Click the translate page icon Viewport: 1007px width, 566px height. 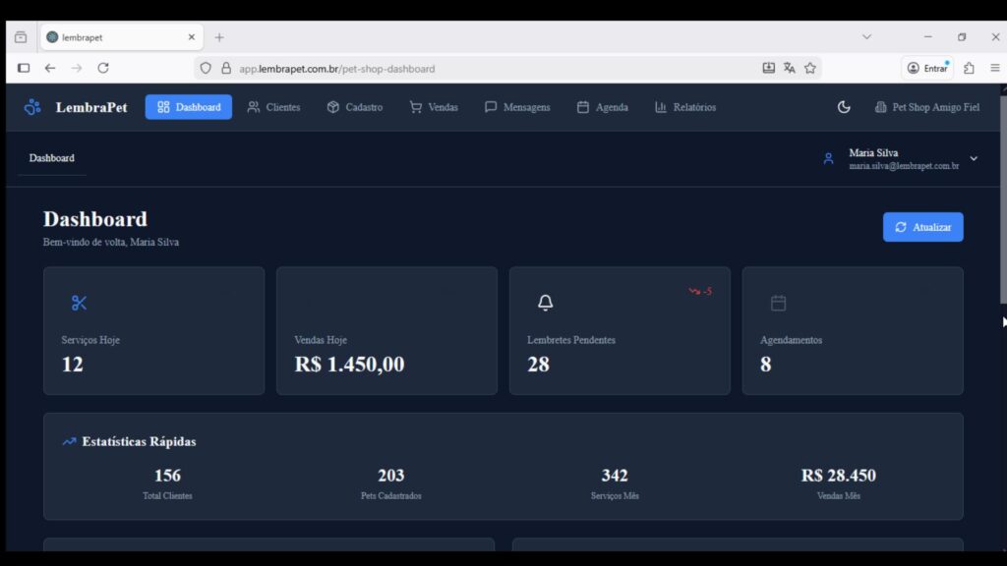tap(789, 68)
